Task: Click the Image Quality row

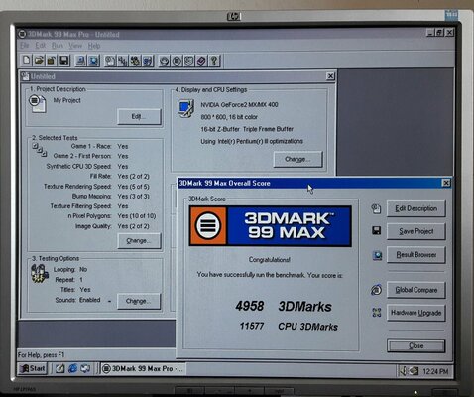Action: pos(112,226)
